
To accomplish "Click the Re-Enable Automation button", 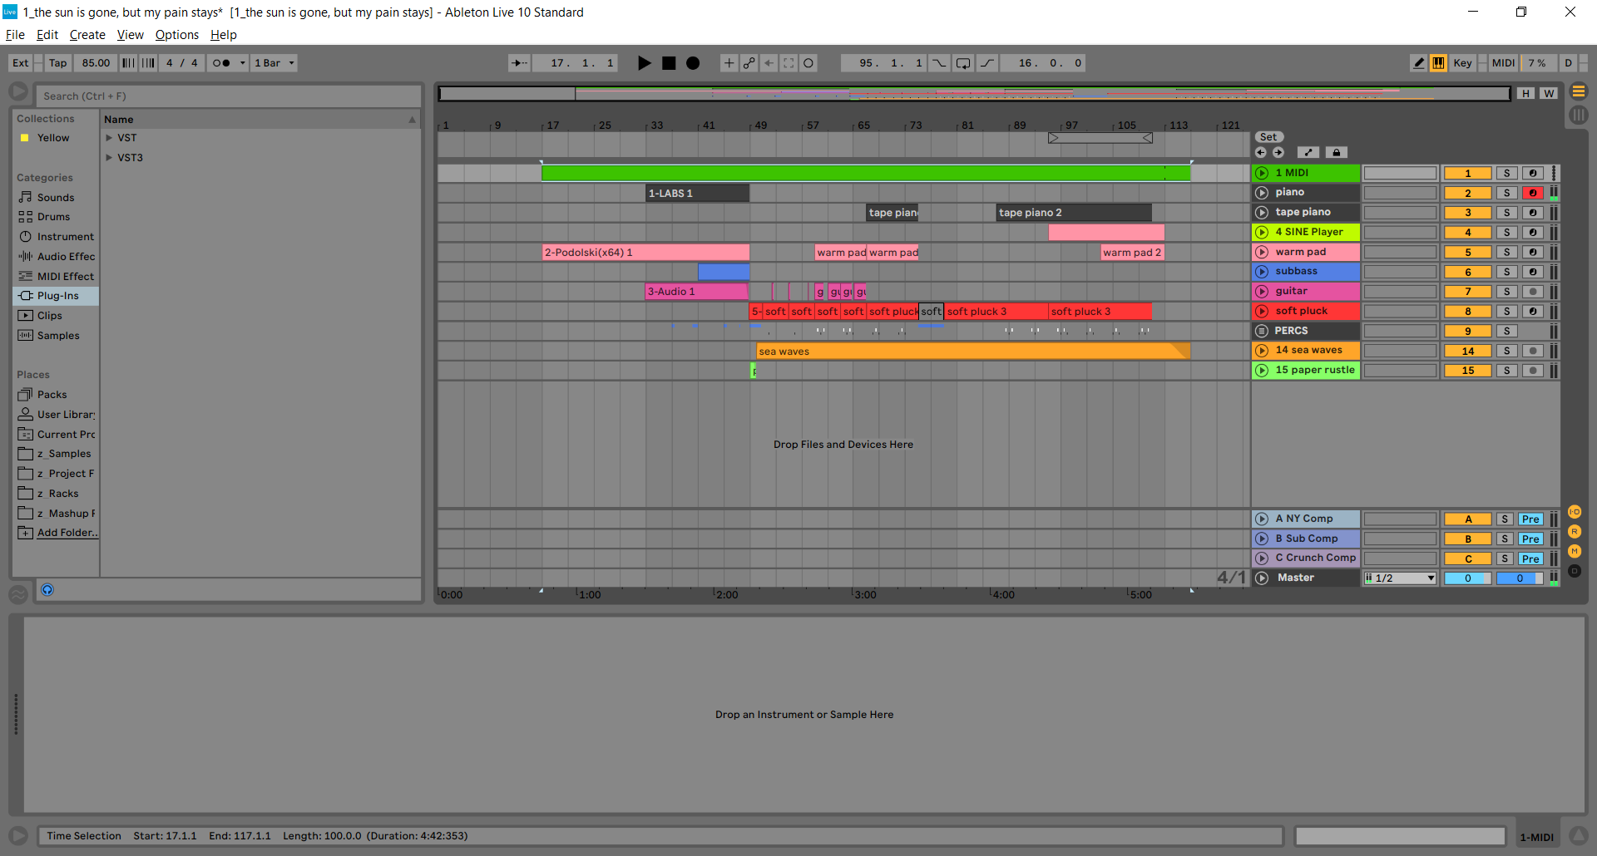I will (x=769, y=63).
